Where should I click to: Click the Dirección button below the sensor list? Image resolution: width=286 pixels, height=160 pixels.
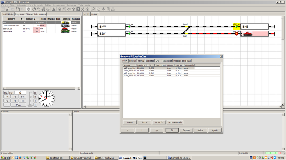click(x=159, y=122)
